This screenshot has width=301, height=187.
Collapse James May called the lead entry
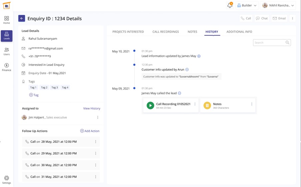(179, 93)
